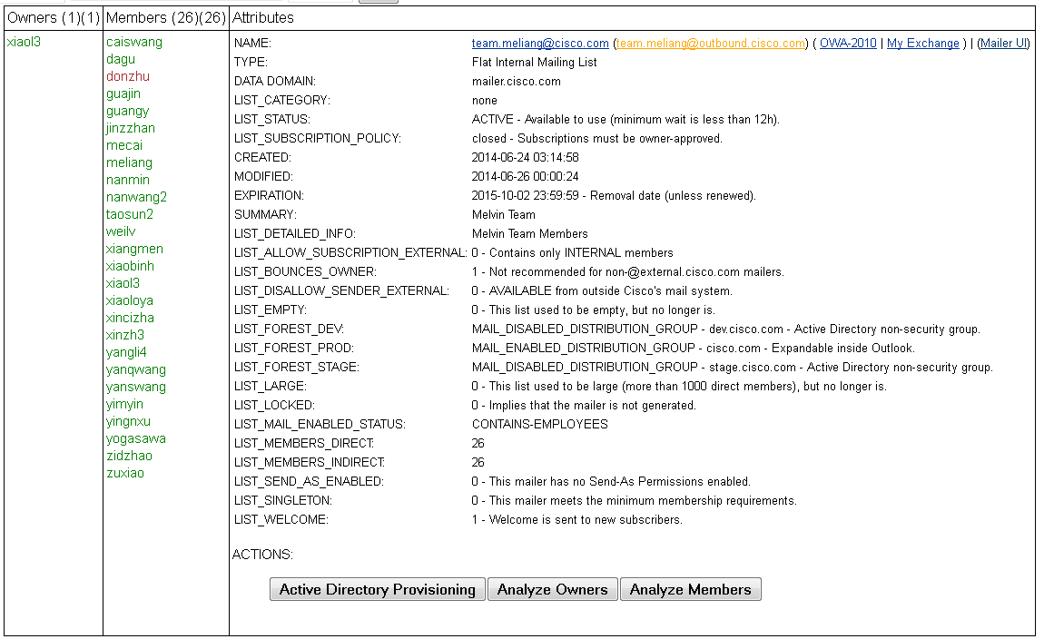
Task: Select member yanqwang
Action: [136, 369]
